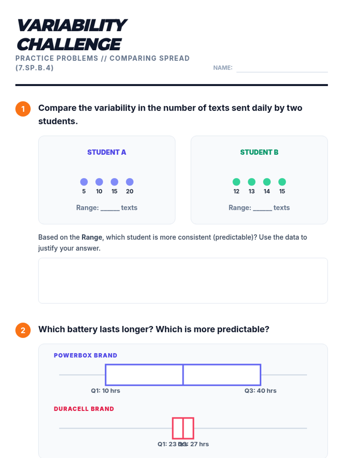The width and height of the screenshot is (343, 458).
Task: Click the STUDENT A heading
Action: tap(107, 152)
